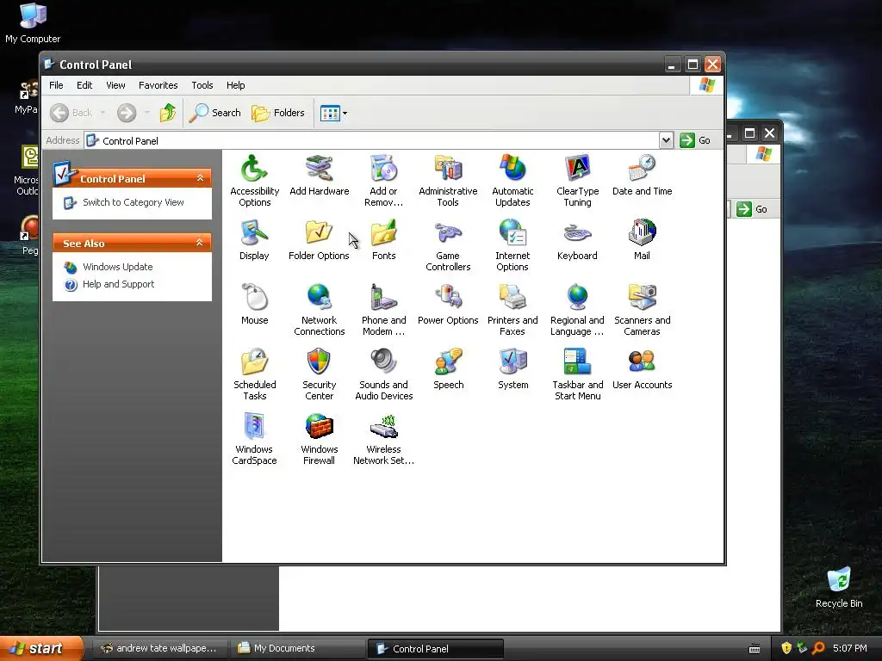Open Administrative Tools icon
This screenshot has width=882, height=661.
point(448,169)
